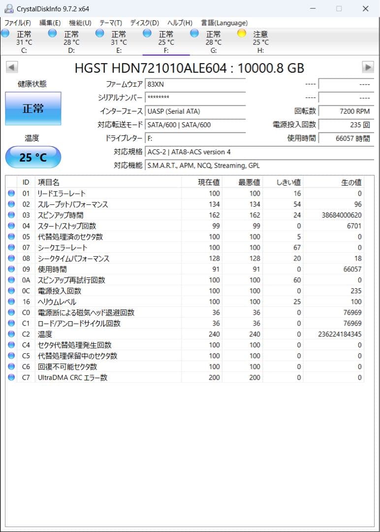Click status orb for attribute 0A スピンアップ再試行回数

click(x=11, y=280)
